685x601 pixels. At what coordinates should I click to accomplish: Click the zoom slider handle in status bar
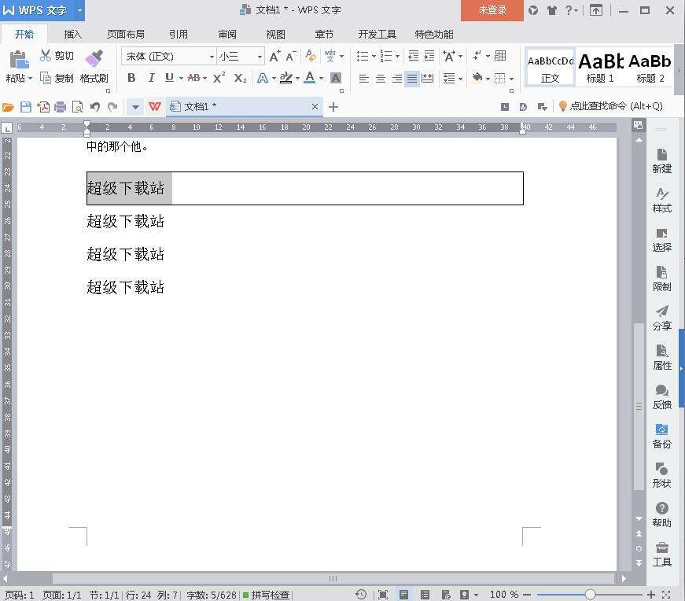(x=590, y=595)
